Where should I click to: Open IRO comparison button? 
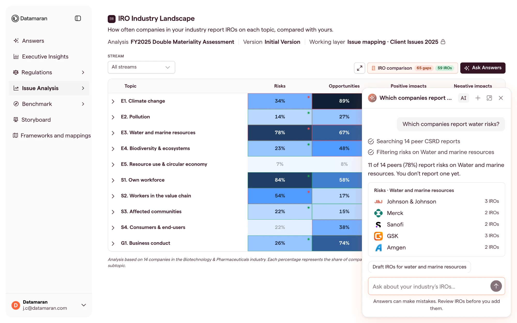pyautogui.click(x=412, y=68)
